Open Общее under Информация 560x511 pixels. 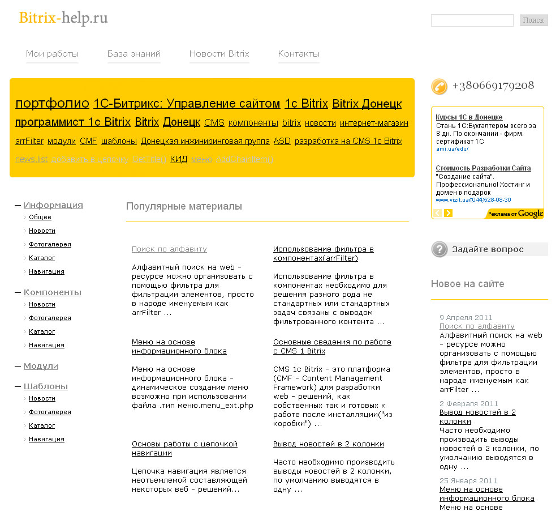tap(40, 217)
